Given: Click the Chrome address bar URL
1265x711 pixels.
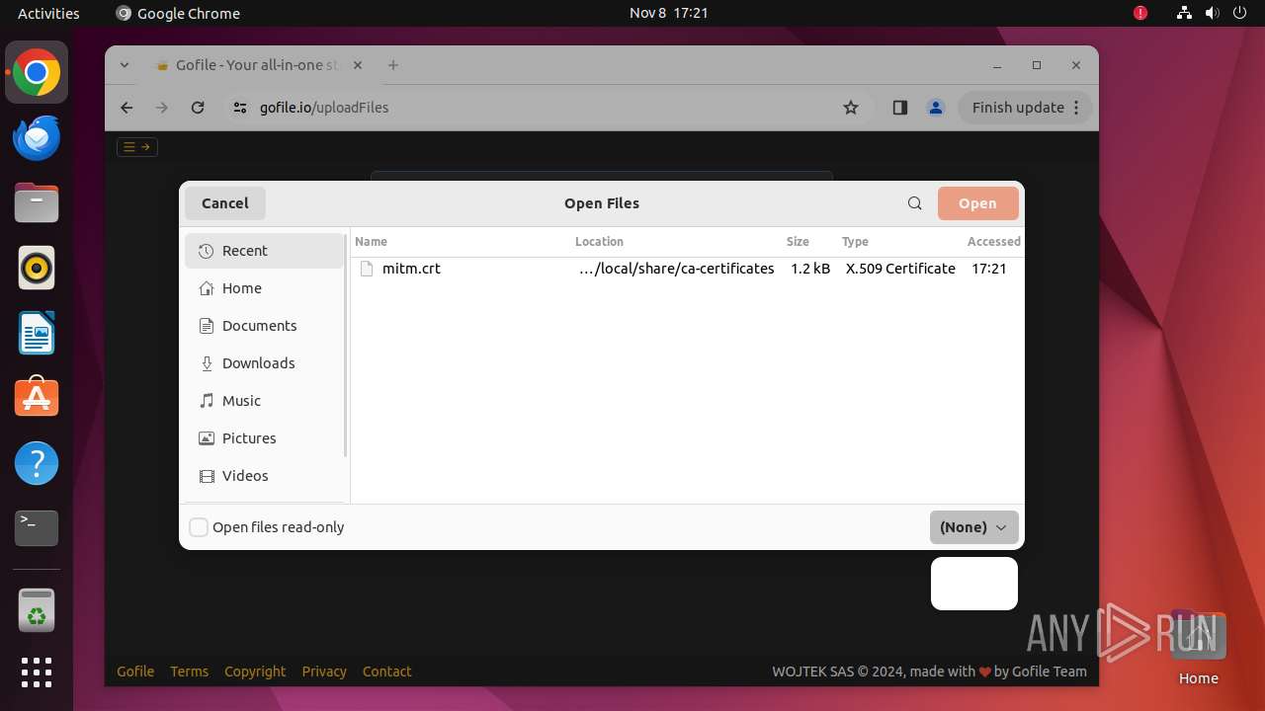Looking at the screenshot, I should [x=324, y=108].
